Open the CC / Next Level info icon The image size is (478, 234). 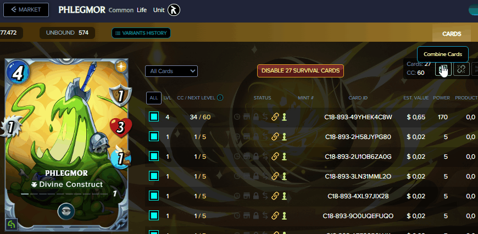pyautogui.click(x=220, y=98)
